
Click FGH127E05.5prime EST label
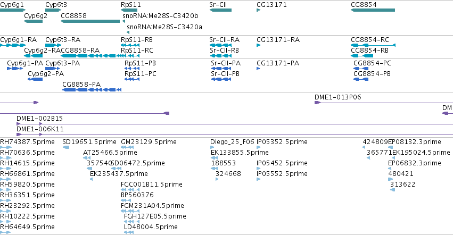point(155,216)
